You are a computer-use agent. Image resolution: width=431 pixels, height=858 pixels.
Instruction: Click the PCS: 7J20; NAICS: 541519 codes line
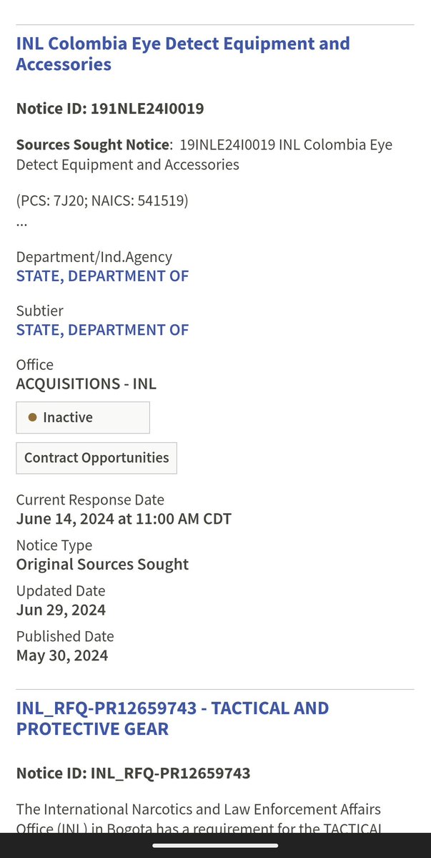[x=102, y=201]
